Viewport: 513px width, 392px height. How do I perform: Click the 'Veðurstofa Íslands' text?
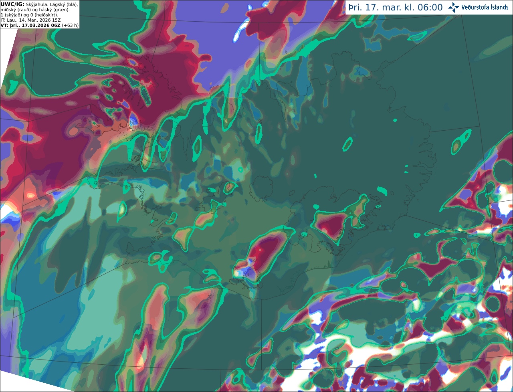point(485,7)
